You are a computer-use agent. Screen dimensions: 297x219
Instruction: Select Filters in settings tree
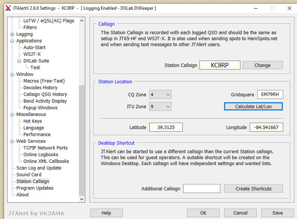[x=30, y=27]
